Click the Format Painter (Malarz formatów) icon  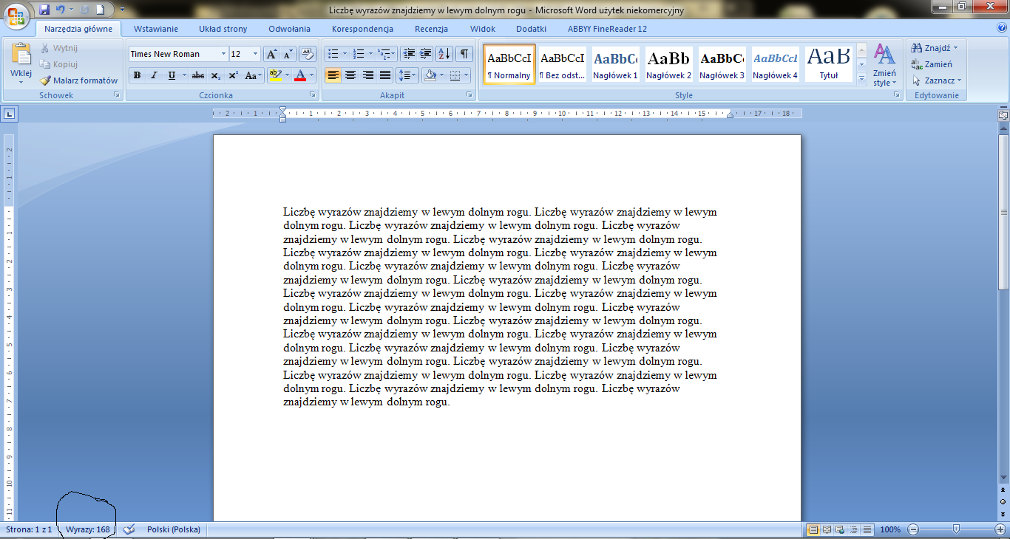point(46,80)
